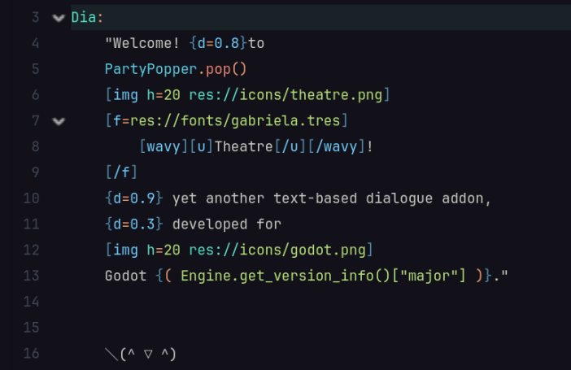This screenshot has height=370, width=571.
Task: Click the text "developed for"
Action: click(226, 224)
